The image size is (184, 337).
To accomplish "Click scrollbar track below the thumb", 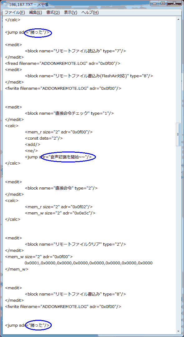I will [178, 236].
